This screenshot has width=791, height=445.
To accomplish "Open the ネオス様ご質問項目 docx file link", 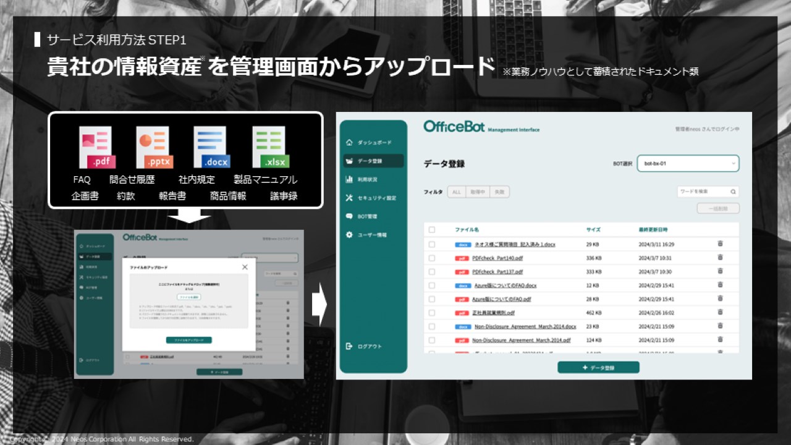I will pyautogui.click(x=514, y=244).
